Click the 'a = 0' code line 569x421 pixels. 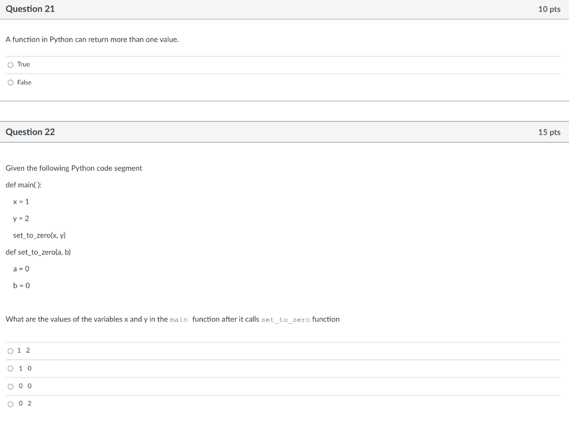(x=21, y=269)
